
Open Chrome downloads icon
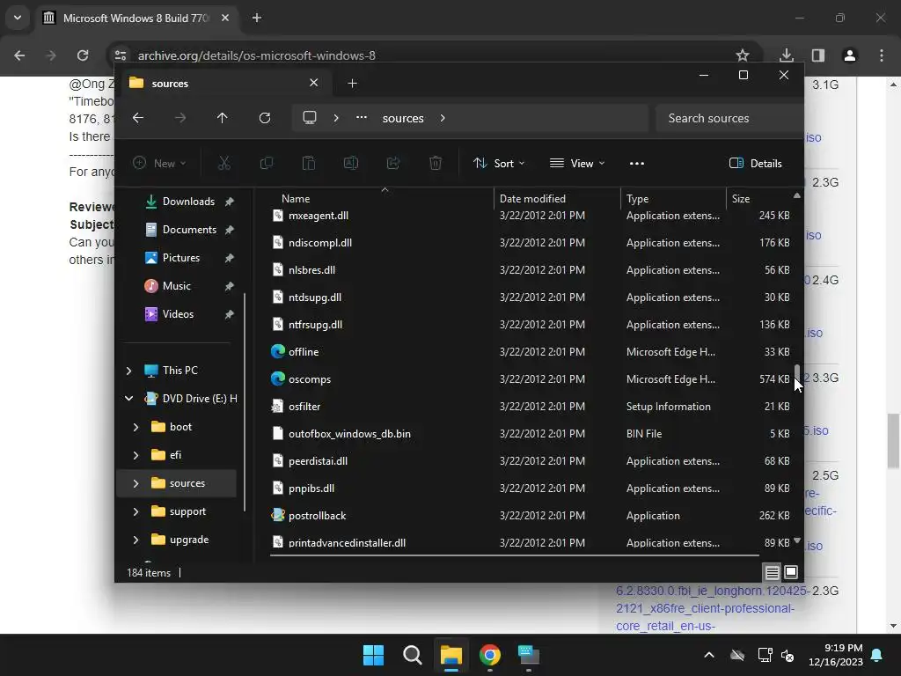click(x=787, y=55)
